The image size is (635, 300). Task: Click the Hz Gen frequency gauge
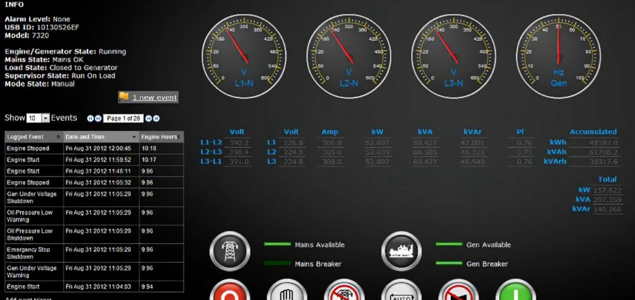click(x=558, y=56)
